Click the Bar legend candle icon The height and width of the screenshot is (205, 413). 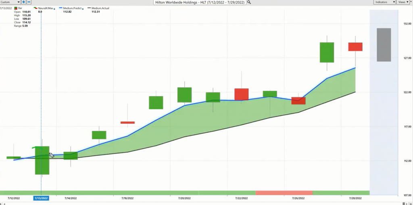point(16,8)
